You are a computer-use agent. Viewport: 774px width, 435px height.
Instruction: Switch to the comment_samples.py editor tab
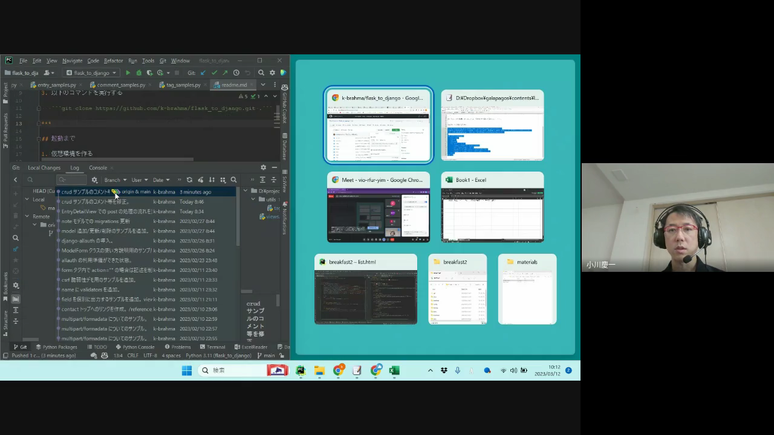(118, 85)
